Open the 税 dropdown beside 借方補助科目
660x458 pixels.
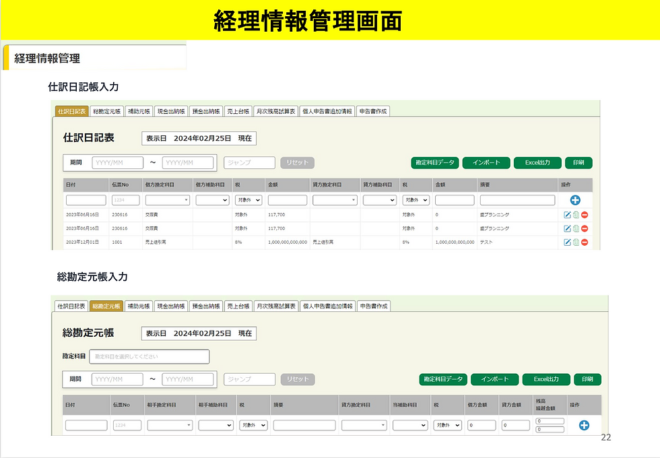tap(249, 200)
